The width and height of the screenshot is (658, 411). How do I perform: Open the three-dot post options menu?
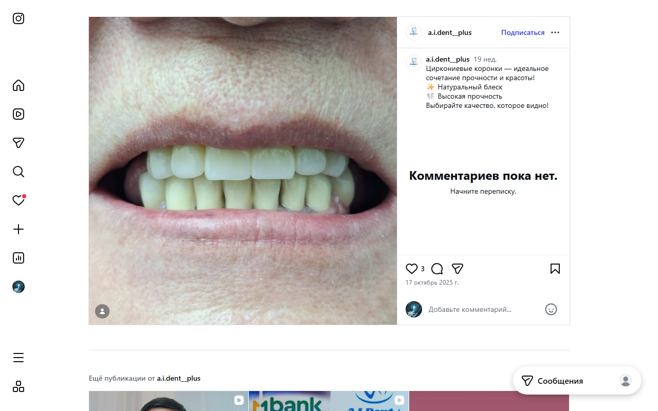pyautogui.click(x=555, y=32)
